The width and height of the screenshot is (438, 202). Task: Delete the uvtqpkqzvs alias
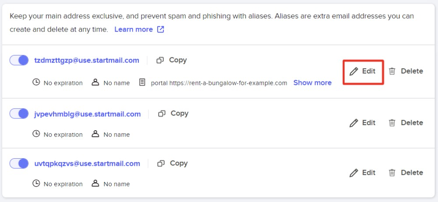coord(406,173)
